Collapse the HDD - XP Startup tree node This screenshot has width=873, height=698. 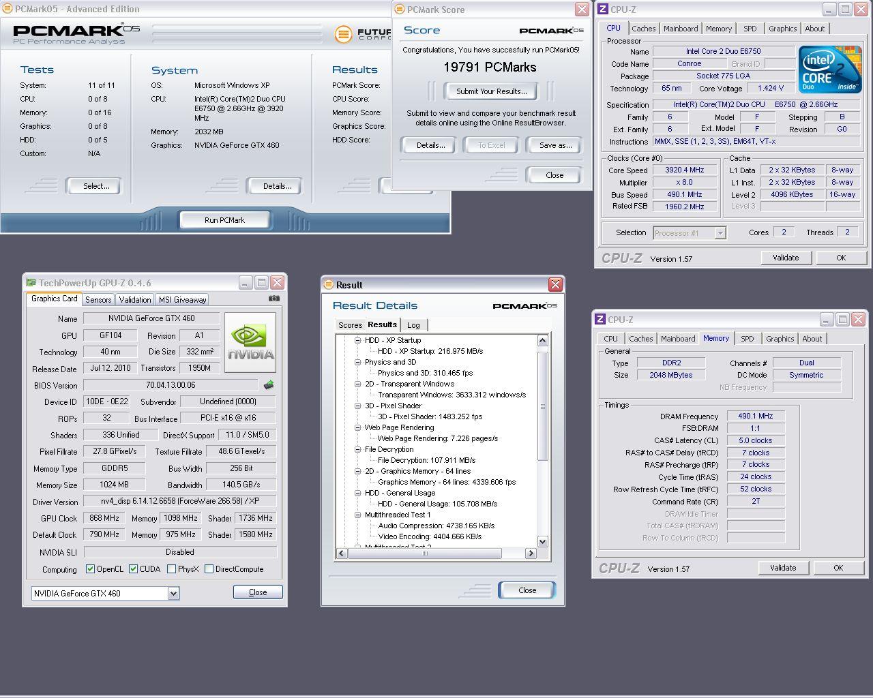357,340
